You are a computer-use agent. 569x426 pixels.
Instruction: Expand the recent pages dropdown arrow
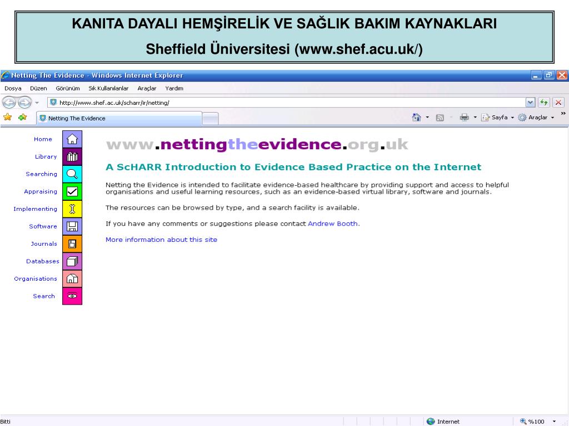[37, 103]
